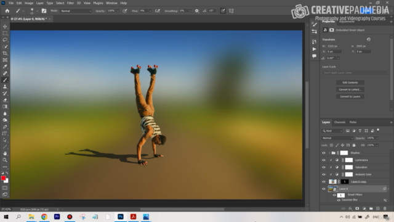This screenshot has height=222, width=394.
Task: Toggle Smart Filters visibility eye
Action: pyautogui.click(x=334, y=195)
